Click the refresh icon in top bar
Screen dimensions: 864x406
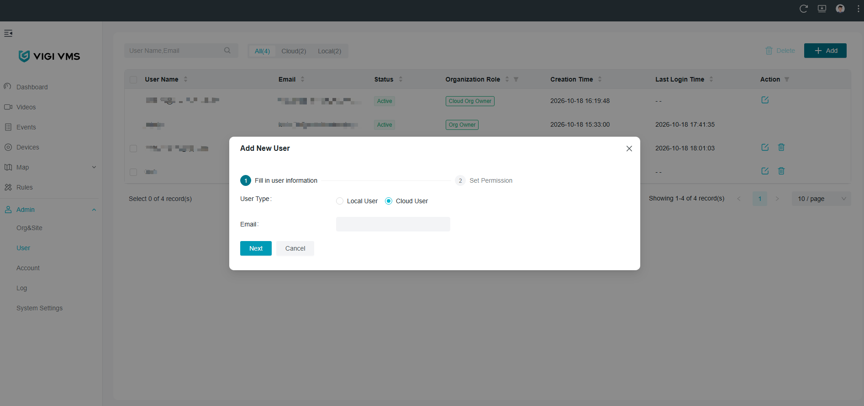[x=804, y=9]
